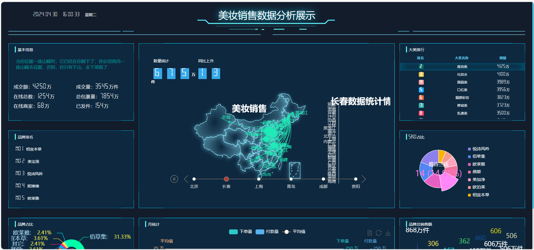
Task: Click NO1 相宜本草 in brand ranking
Action: (29, 149)
